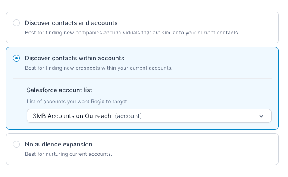
Task: Choose the No audience expansion radio button
Action: pos(16,144)
